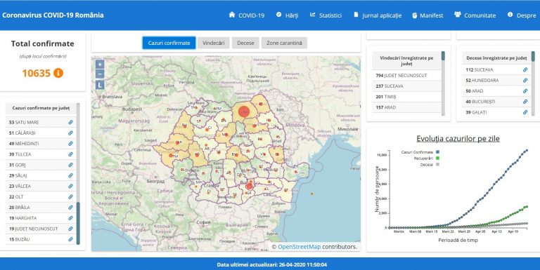Click the red Bucharest circle on map

250,186
